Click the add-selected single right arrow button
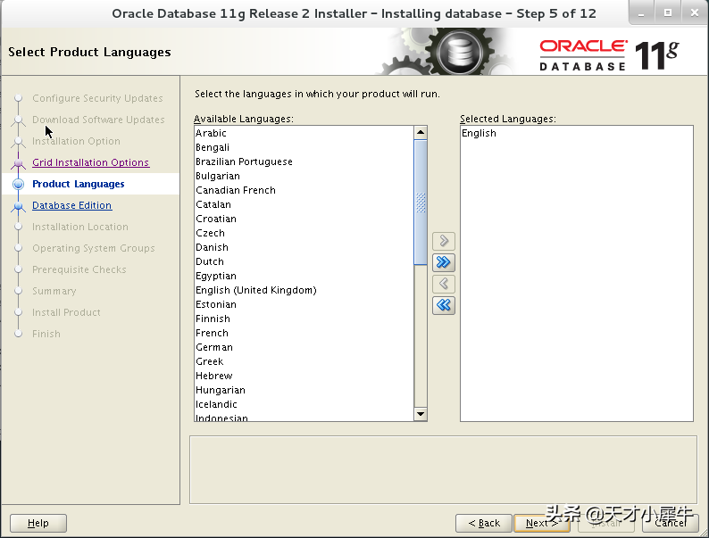 444,241
